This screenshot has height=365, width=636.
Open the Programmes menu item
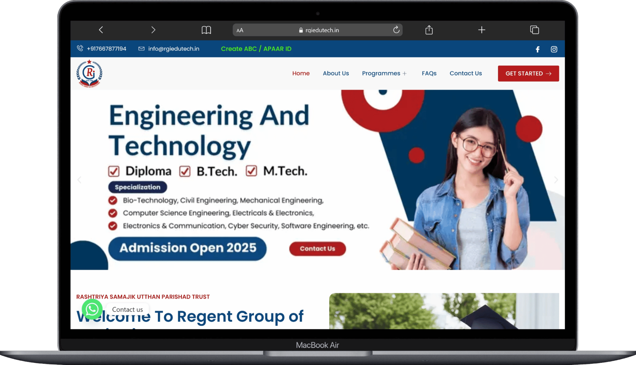[x=381, y=73]
